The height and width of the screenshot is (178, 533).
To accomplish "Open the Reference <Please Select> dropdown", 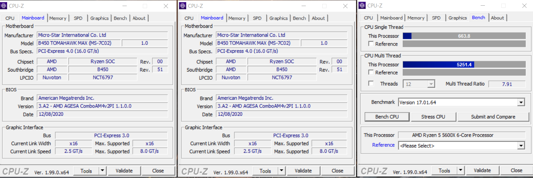I will pos(521,146).
